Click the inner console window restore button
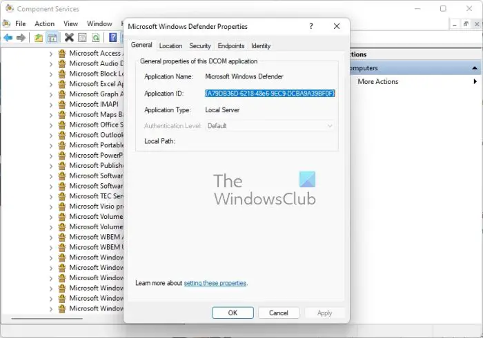Image resolution: width=483 pixels, height=338 pixels. (466, 24)
